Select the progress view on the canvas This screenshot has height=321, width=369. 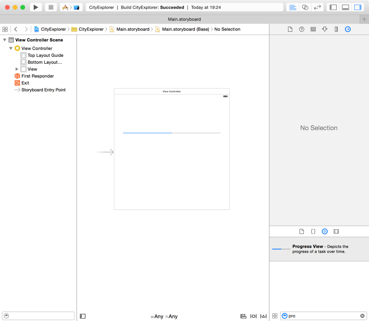[172, 133]
